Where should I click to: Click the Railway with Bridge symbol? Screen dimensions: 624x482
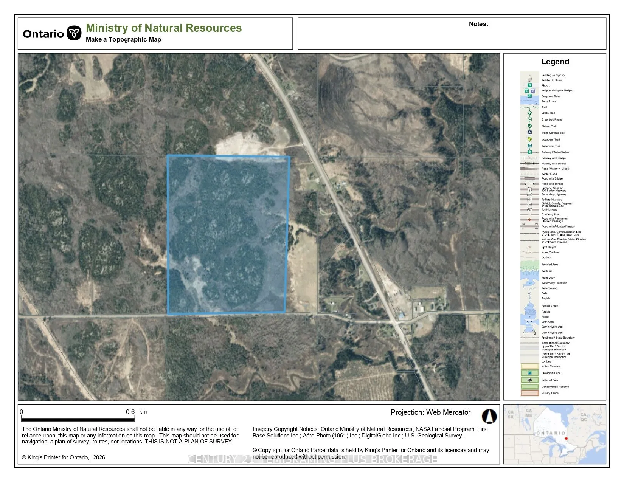click(x=530, y=158)
